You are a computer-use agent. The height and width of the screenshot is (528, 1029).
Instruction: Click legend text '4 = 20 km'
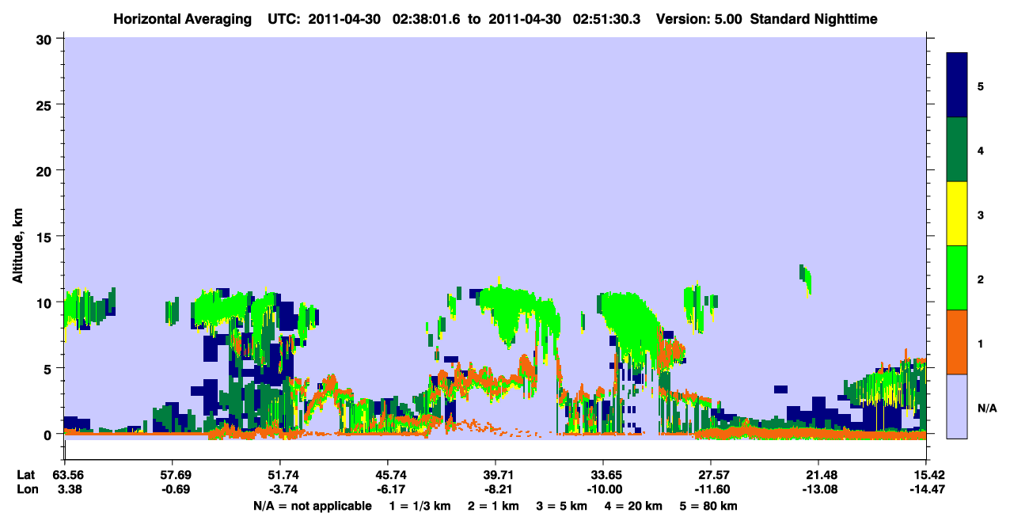(x=633, y=506)
